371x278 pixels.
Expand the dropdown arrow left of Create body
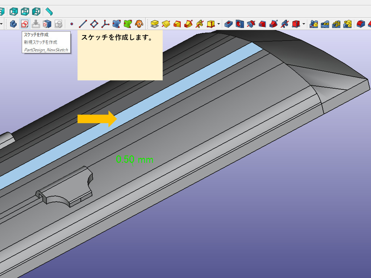click(2, 24)
